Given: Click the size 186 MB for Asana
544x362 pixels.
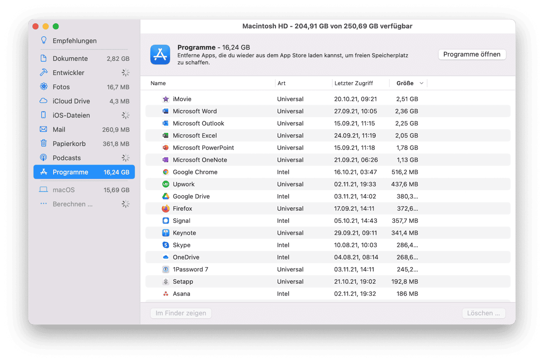Looking at the screenshot, I should point(408,294).
